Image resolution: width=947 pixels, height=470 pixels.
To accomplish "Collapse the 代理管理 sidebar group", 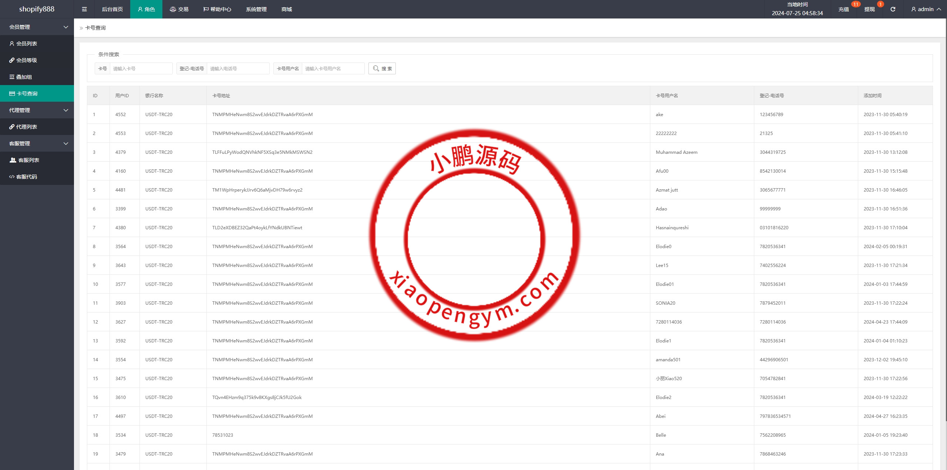I will (x=37, y=110).
